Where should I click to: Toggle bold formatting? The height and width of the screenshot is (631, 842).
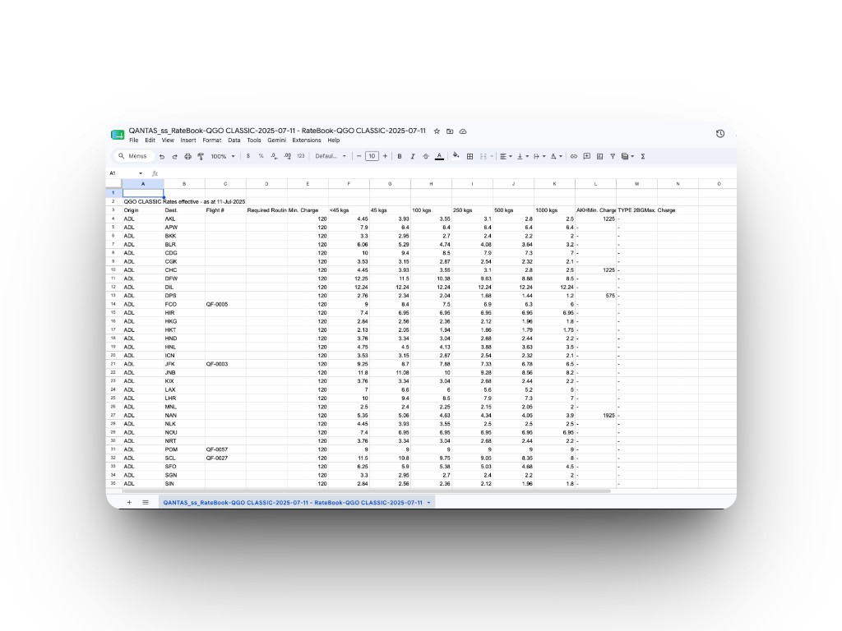(400, 156)
